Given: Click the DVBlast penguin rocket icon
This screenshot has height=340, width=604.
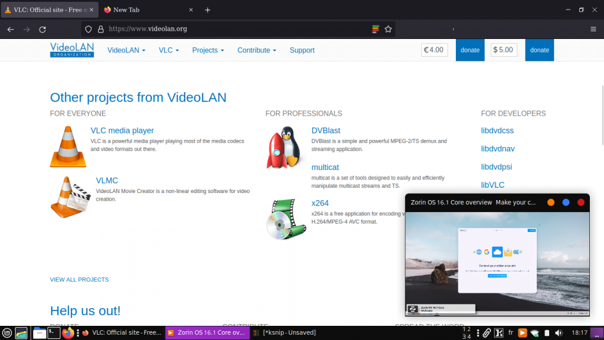Looking at the screenshot, I should point(284,148).
